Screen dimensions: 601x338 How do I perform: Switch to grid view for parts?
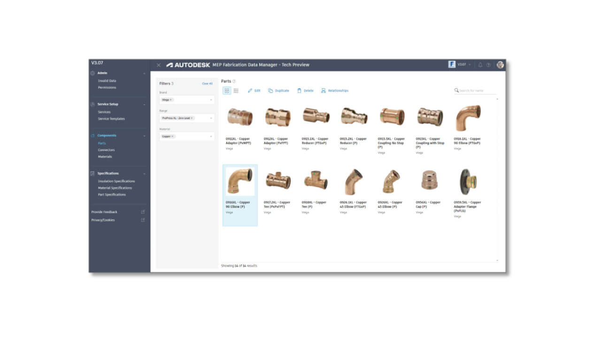coord(227,91)
